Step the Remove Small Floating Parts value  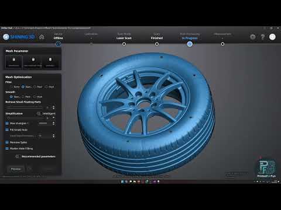53,107
